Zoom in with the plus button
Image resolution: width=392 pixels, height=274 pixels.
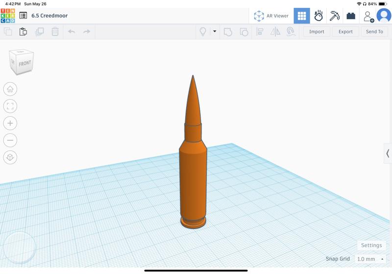coord(10,123)
